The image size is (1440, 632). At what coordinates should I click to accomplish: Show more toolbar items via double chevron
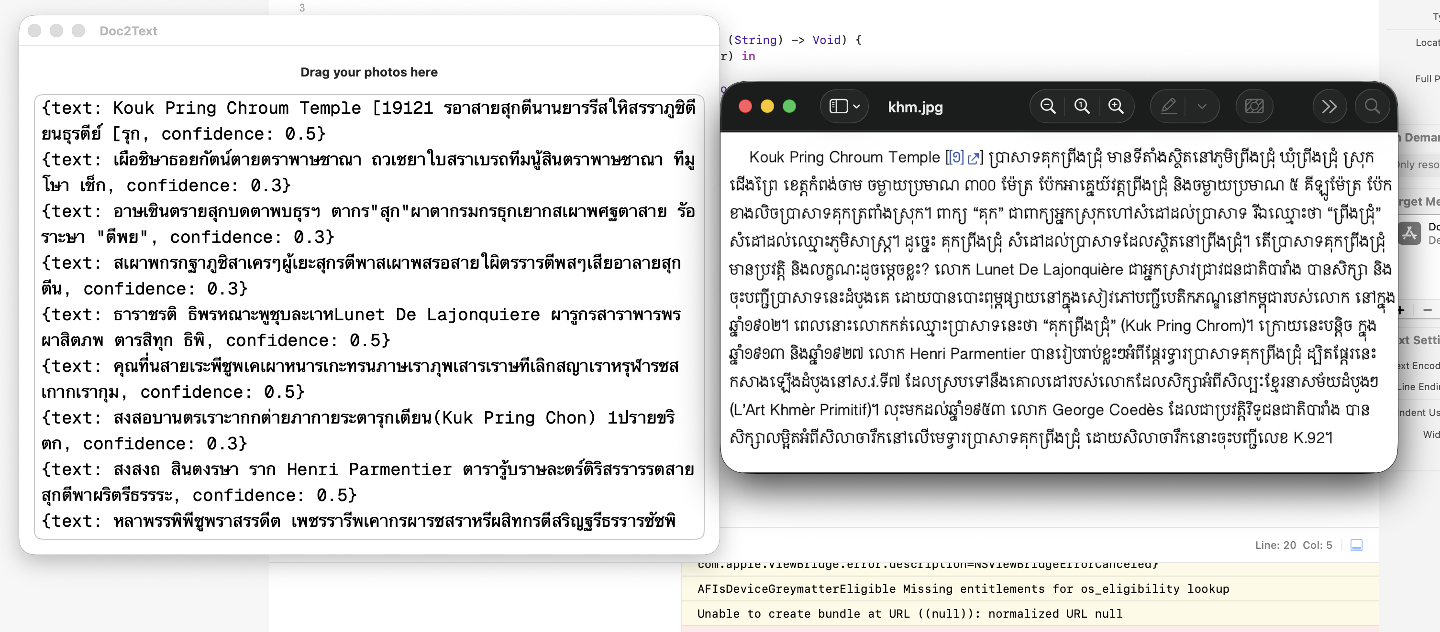pyautogui.click(x=1329, y=106)
